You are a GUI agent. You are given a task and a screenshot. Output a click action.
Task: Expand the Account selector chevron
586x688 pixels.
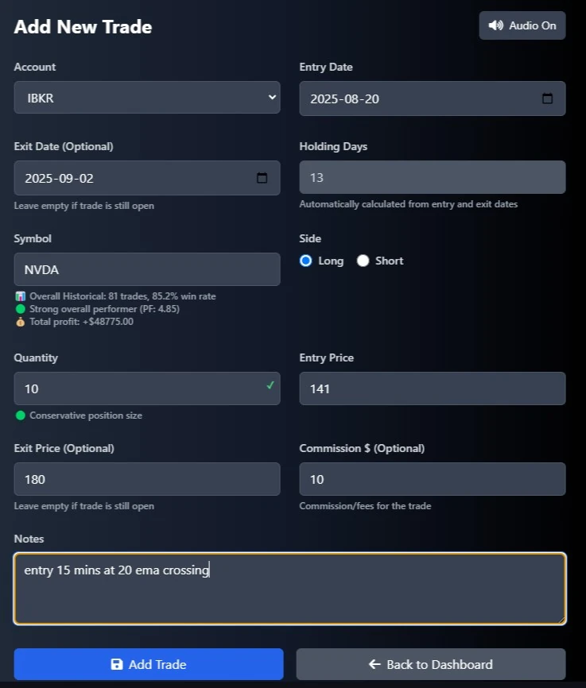pyautogui.click(x=271, y=97)
